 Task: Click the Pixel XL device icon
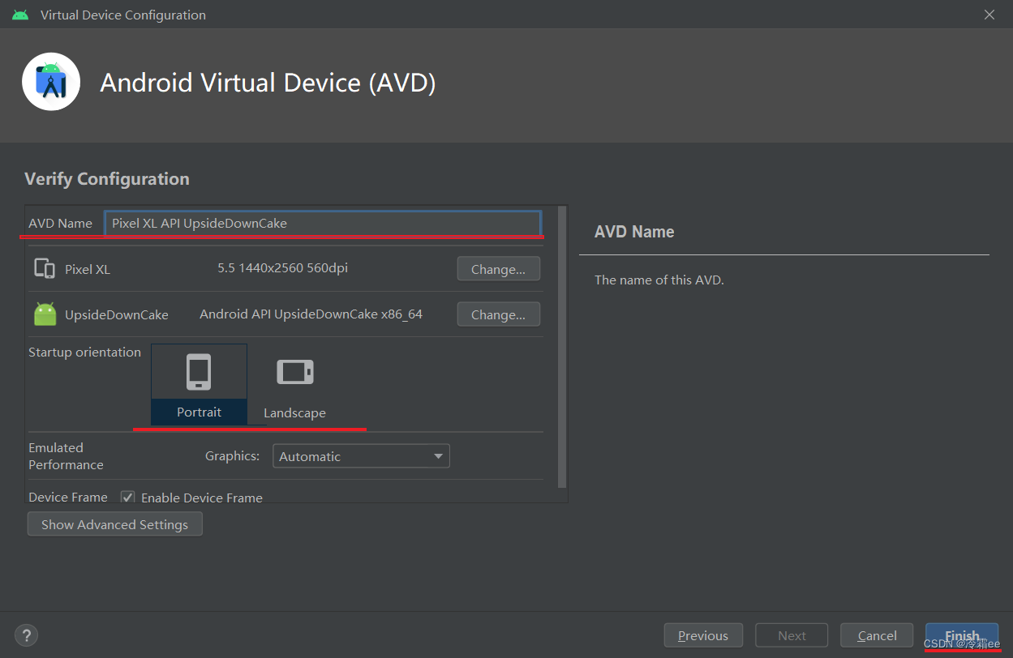click(45, 267)
